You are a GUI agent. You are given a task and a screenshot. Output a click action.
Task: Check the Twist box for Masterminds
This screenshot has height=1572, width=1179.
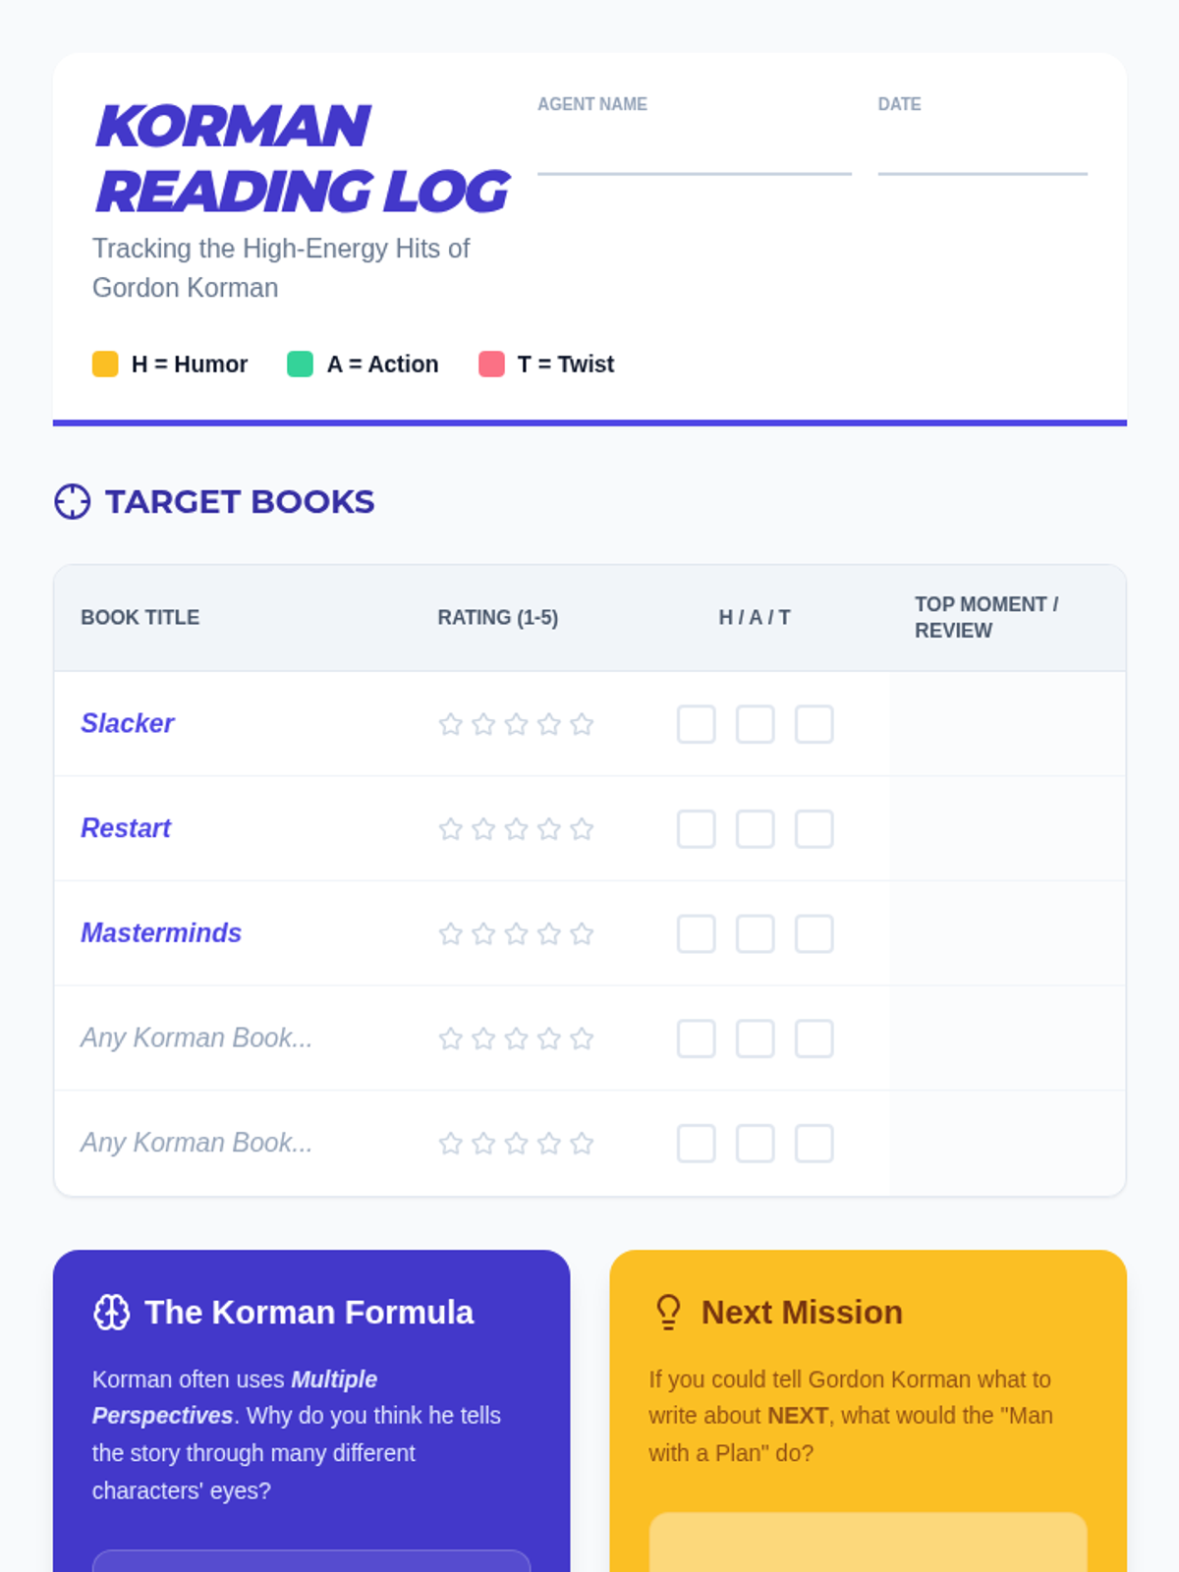pos(814,934)
